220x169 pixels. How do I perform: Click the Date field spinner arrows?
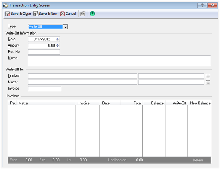point(58,39)
